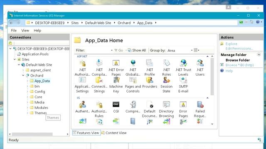
Task: Click scroll down arrow in features pane
Action: coord(212,124)
